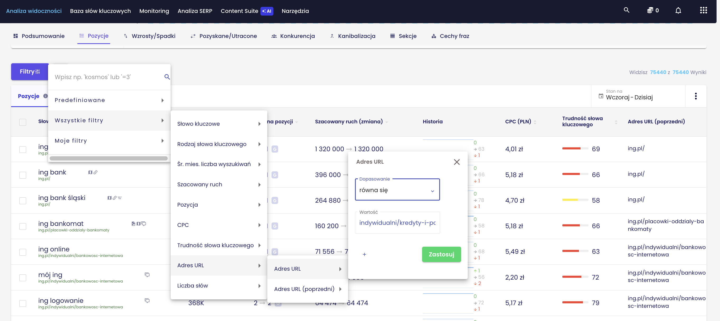Go to Baza słów kluczowych
The image size is (720, 321).
click(x=100, y=11)
